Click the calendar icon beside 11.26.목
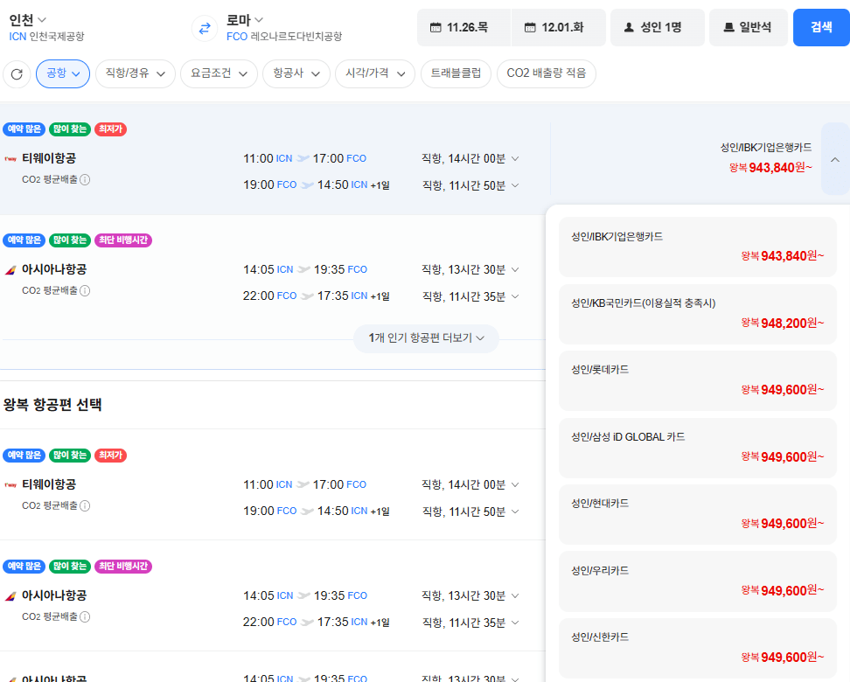Image resolution: width=850 pixels, height=682 pixels. [435, 27]
